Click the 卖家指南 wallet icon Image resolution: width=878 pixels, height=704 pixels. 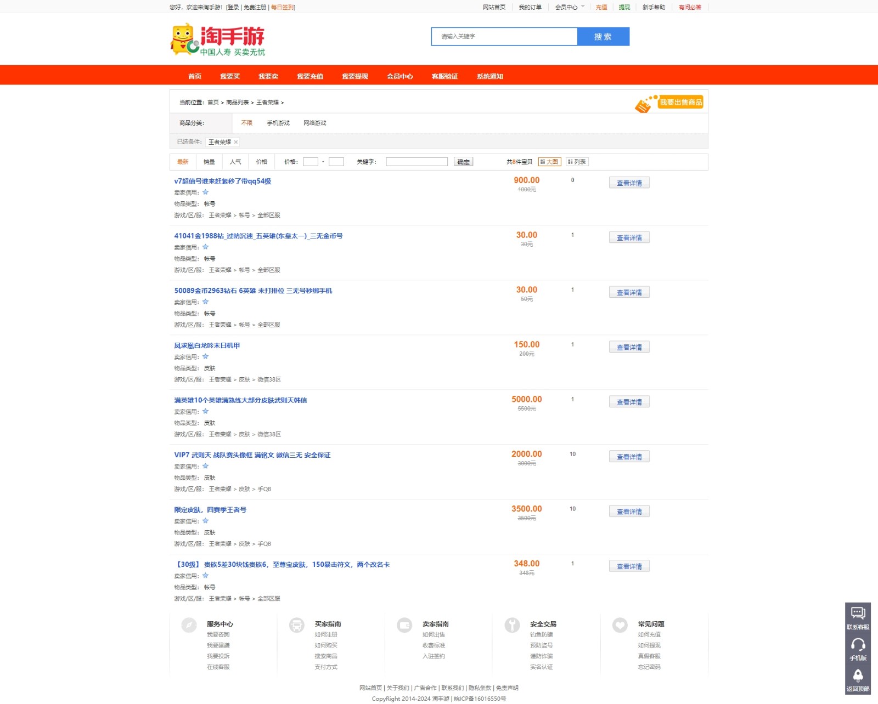[404, 625]
